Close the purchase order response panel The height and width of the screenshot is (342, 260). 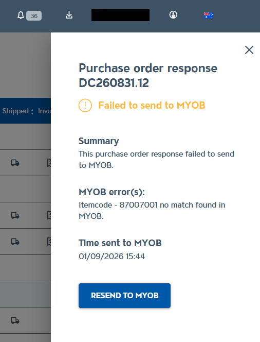pos(249,50)
